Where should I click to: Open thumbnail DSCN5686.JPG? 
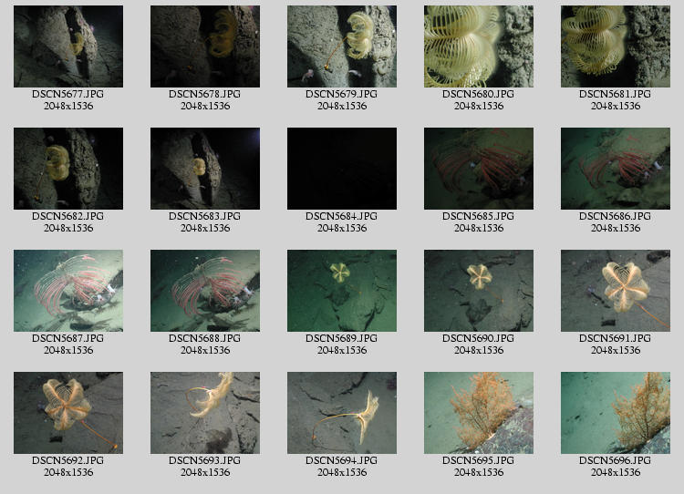(x=616, y=169)
